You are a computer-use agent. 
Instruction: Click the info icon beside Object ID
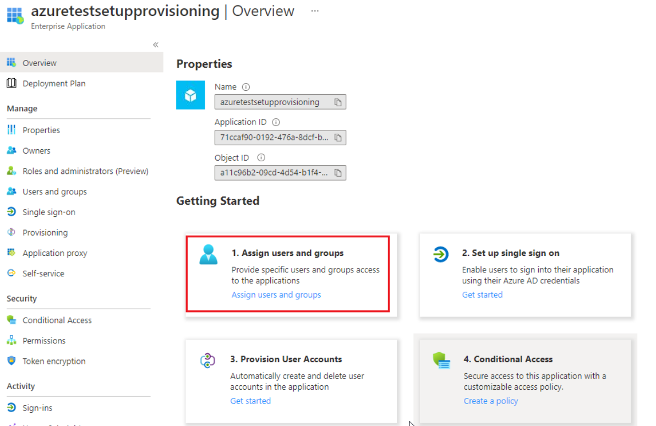click(x=261, y=158)
